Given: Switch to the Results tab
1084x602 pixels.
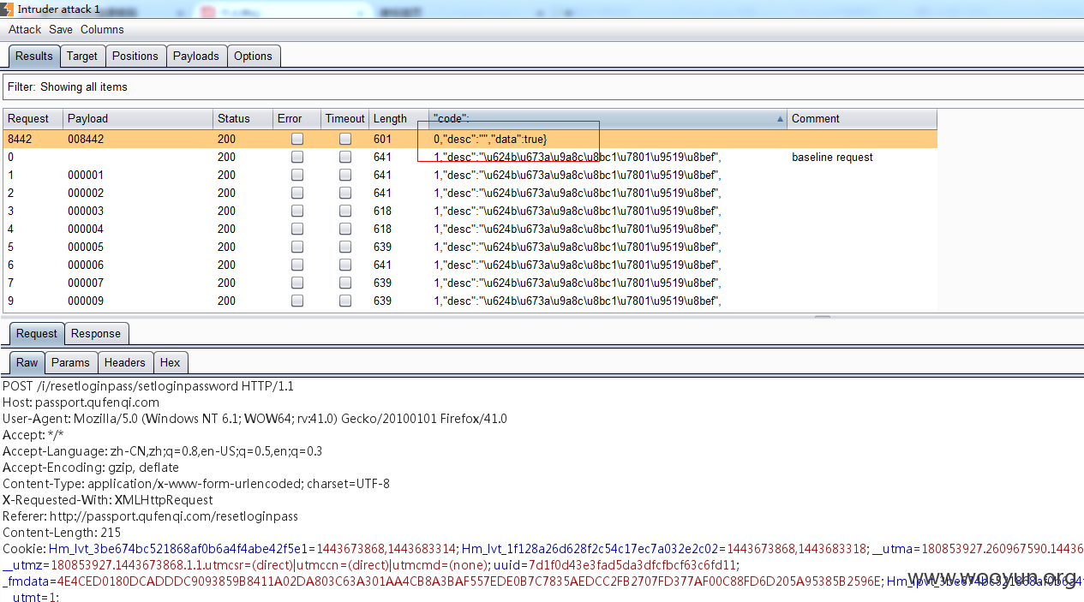Looking at the screenshot, I should click(34, 56).
